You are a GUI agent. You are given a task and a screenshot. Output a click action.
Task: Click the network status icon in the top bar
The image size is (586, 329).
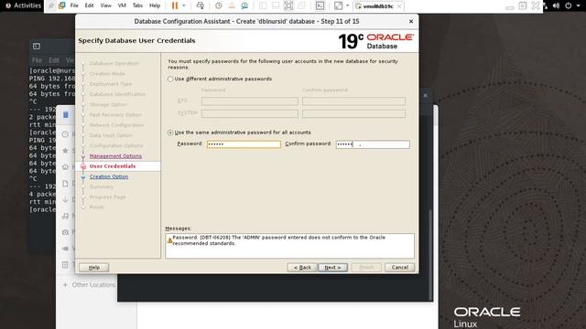tap(546, 5)
